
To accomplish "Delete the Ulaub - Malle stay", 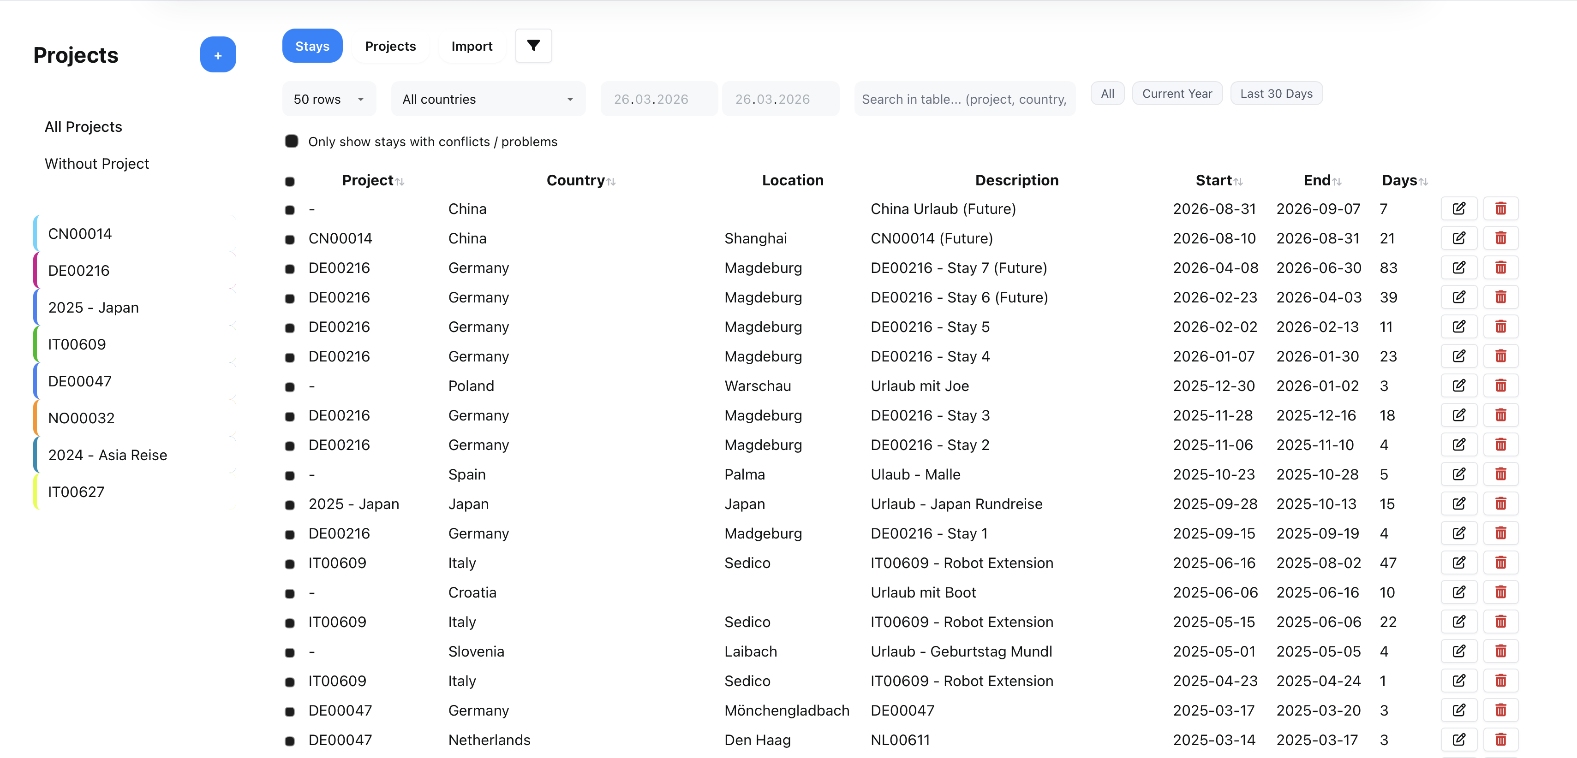I will tap(1501, 474).
